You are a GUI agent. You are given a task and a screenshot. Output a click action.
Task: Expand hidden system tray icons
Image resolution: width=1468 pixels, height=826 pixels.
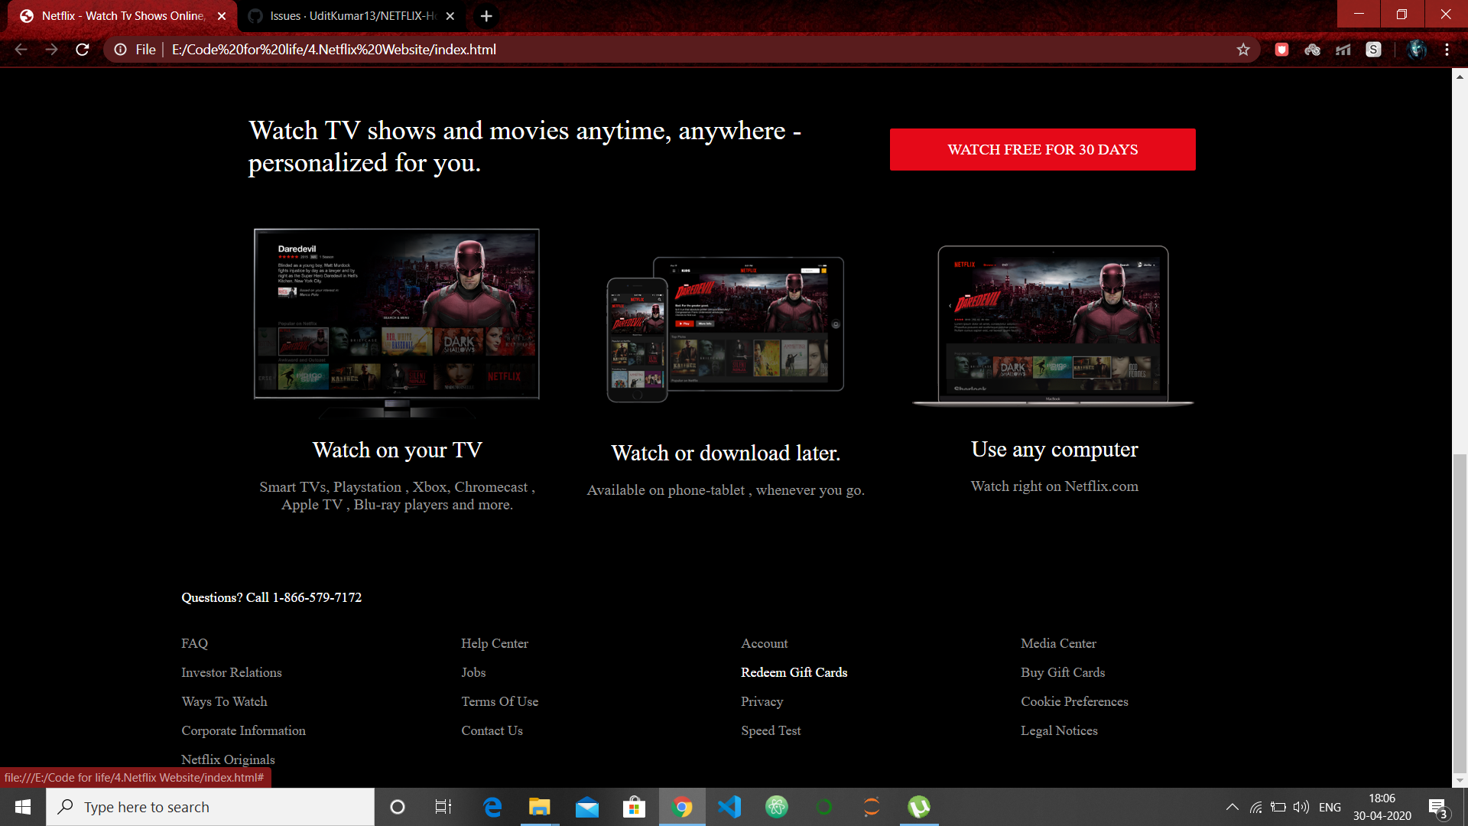1232,807
